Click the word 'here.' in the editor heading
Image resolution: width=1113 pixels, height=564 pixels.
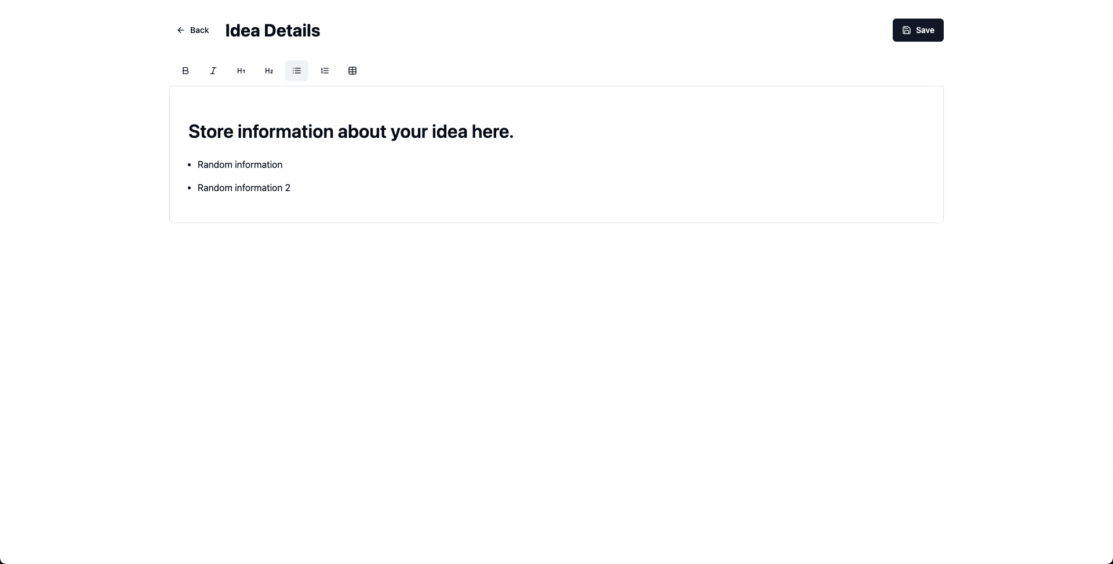coord(492,132)
